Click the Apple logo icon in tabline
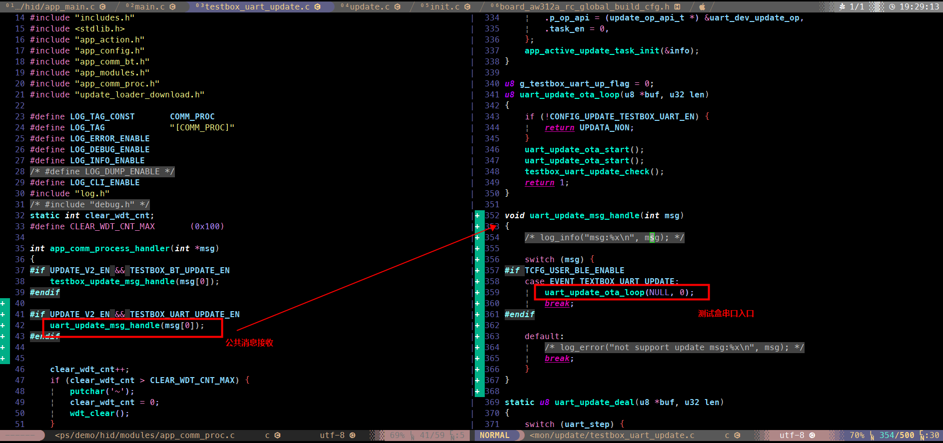Viewport: 943px width, 443px height. (702, 6)
